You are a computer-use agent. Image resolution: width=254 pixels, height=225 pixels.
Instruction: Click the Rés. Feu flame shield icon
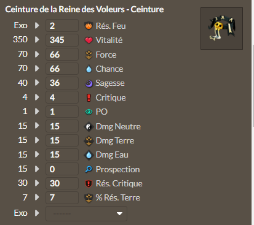pyautogui.click(x=89, y=26)
